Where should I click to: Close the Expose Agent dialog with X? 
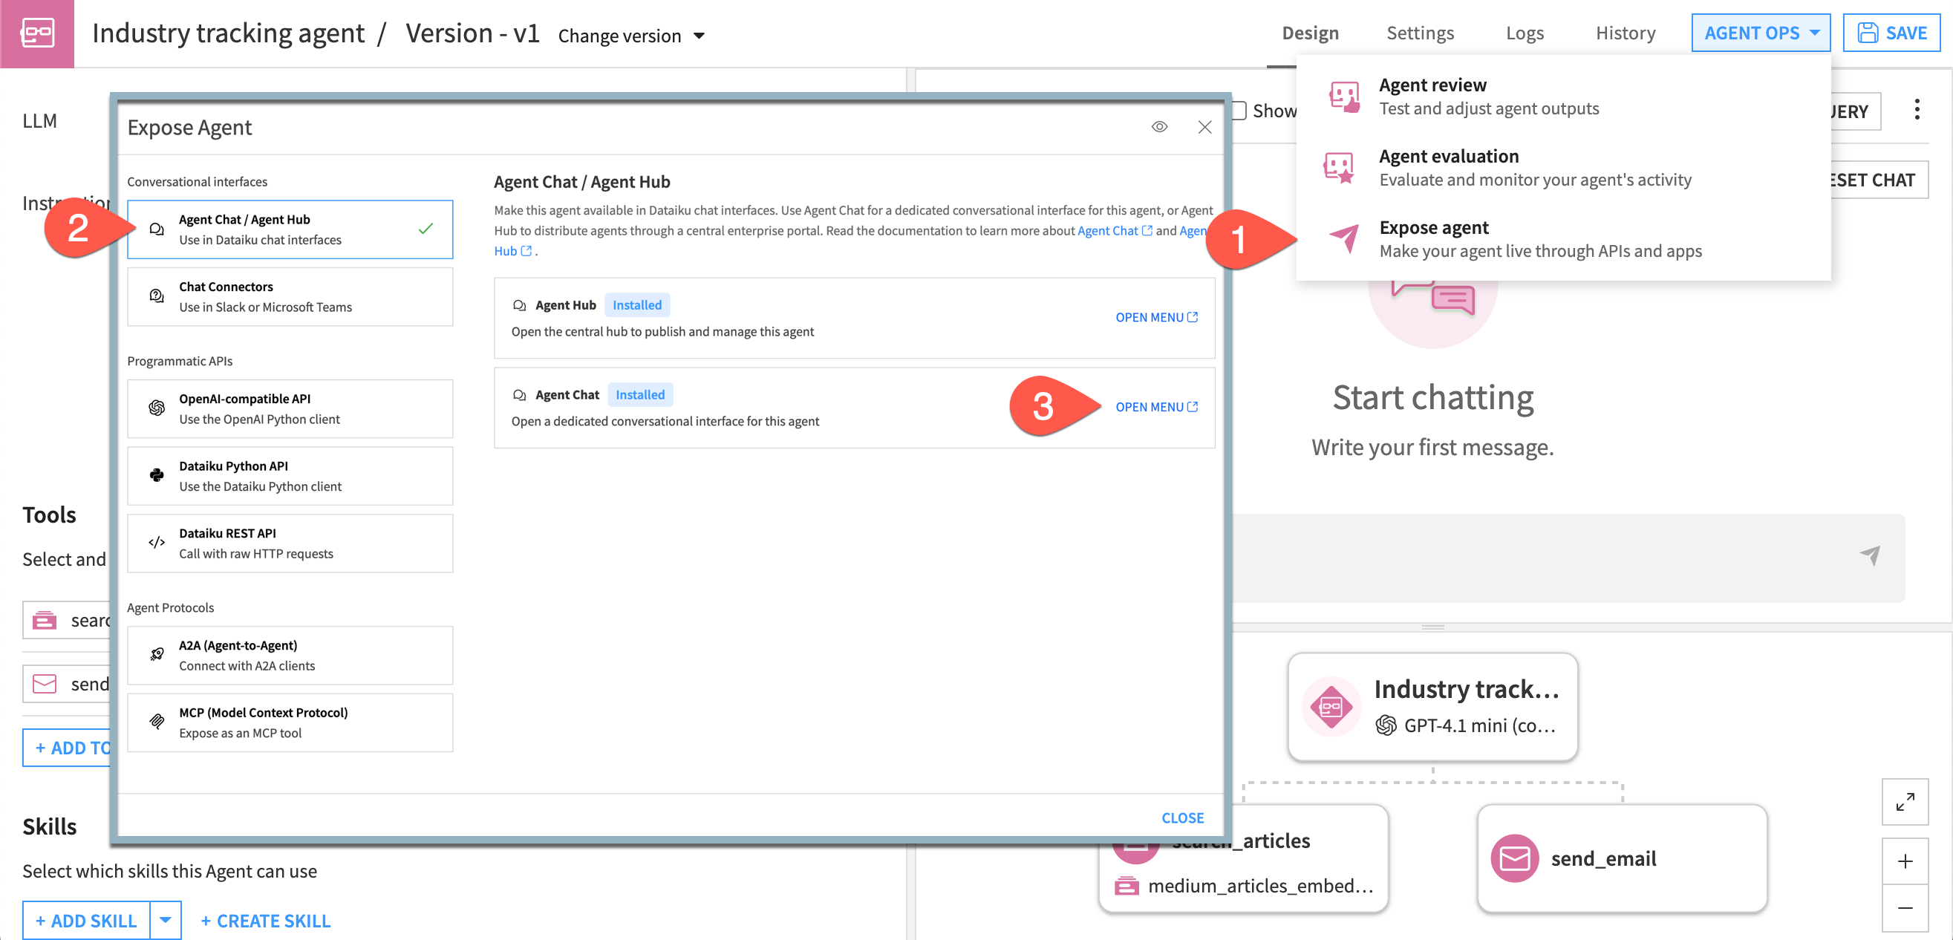[x=1204, y=127]
